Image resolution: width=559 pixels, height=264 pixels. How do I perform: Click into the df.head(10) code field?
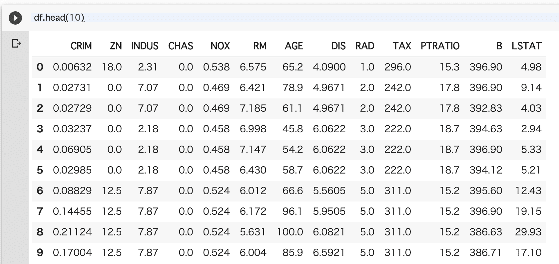pyautogui.click(x=295, y=18)
